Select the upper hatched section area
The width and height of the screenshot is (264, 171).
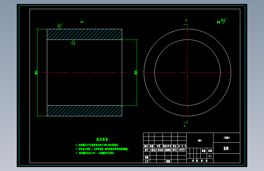[x=85, y=34]
